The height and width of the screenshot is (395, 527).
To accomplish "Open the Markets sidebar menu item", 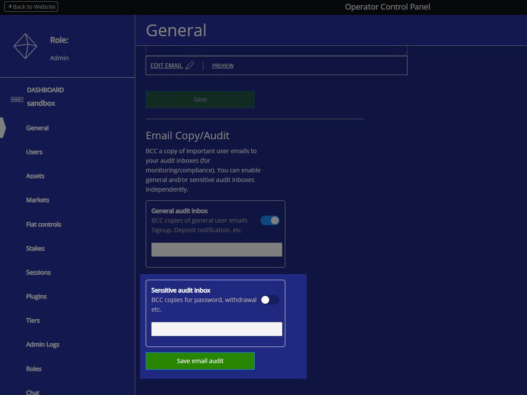I will [38, 200].
